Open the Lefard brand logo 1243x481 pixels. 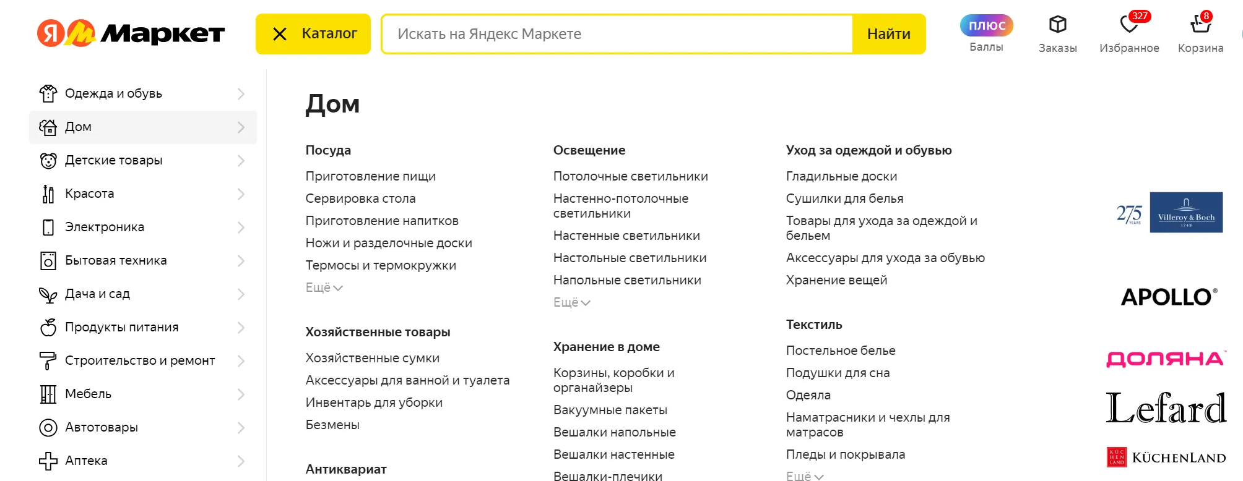tap(1166, 408)
